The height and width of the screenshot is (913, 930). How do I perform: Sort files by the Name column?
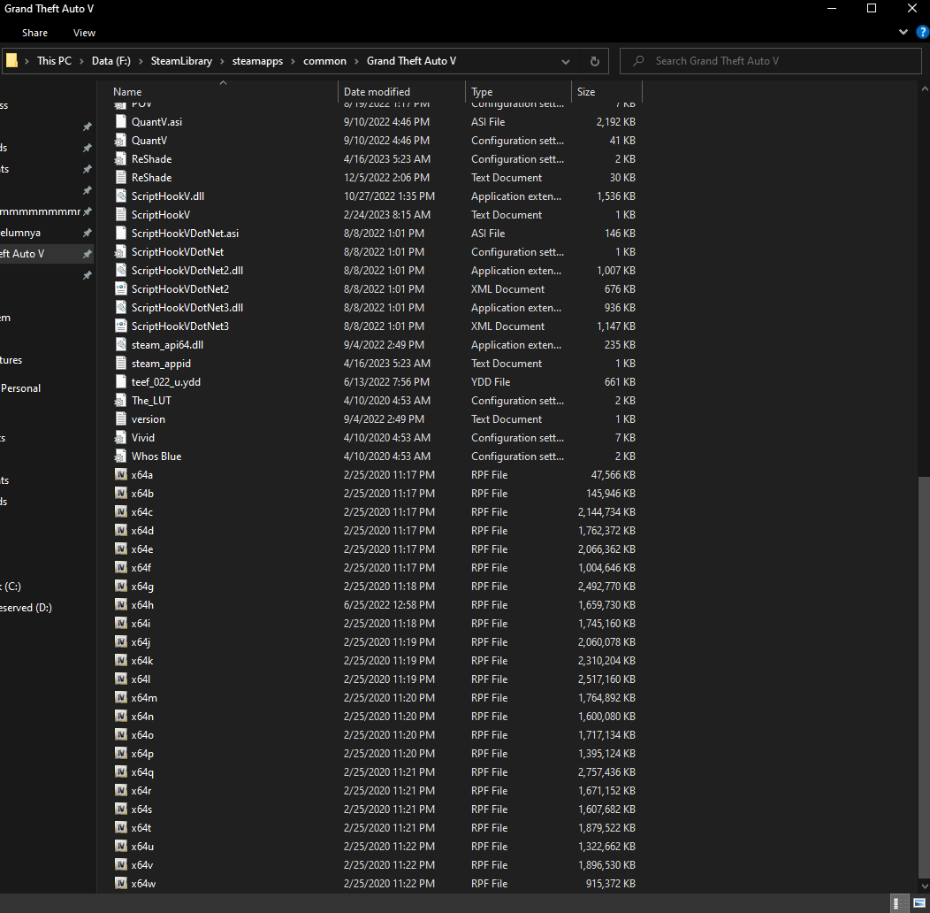[x=127, y=92]
